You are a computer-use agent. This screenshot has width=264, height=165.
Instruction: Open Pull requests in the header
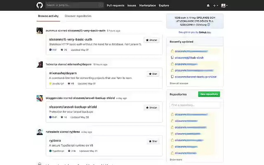(x=115, y=5)
